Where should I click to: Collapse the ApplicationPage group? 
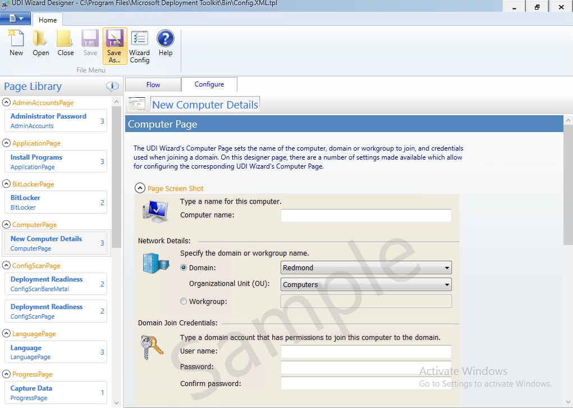[6, 143]
